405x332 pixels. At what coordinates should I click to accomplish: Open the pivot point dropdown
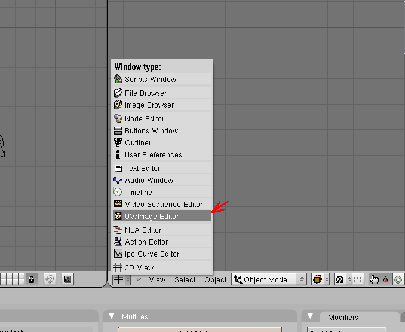(343, 279)
